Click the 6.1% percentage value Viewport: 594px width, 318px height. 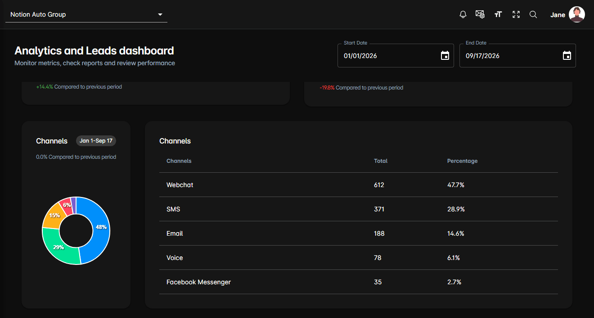(x=454, y=258)
